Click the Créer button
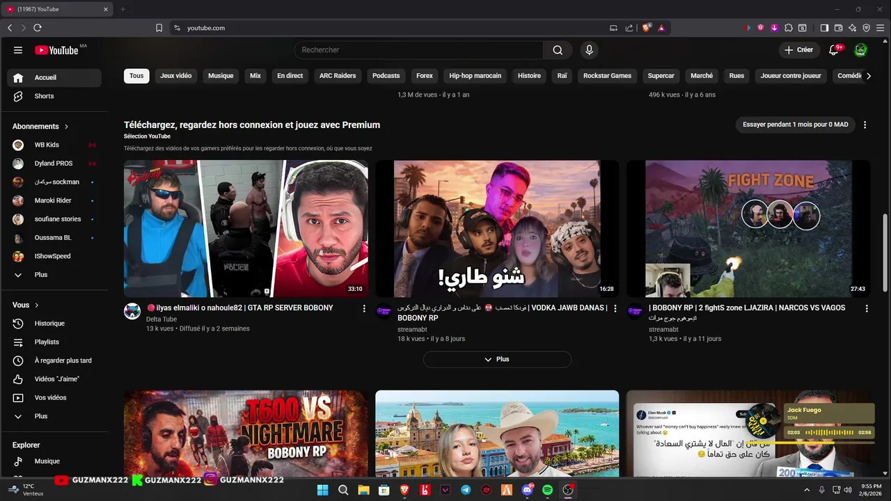Image resolution: width=891 pixels, height=501 pixels. 798,50
